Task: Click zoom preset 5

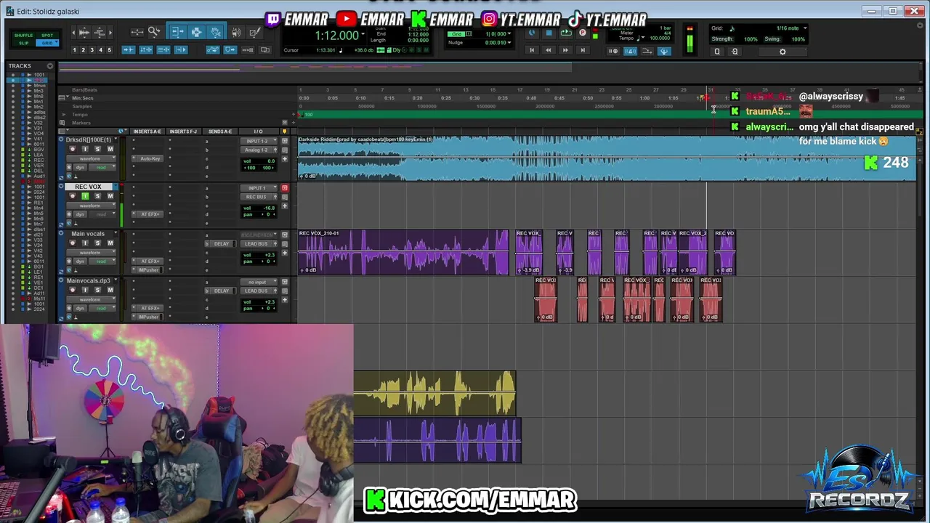Action: tap(109, 50)
